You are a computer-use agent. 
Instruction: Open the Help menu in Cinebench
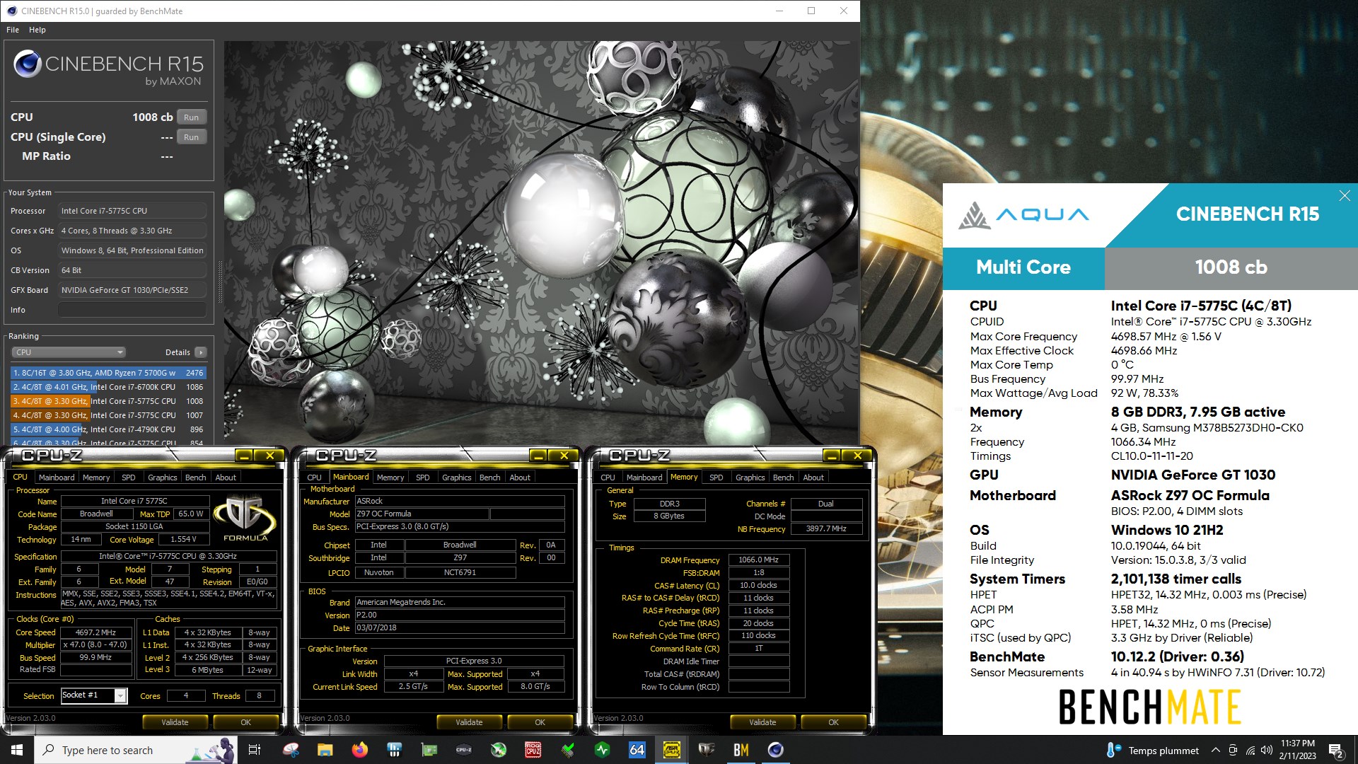(37, 30)
